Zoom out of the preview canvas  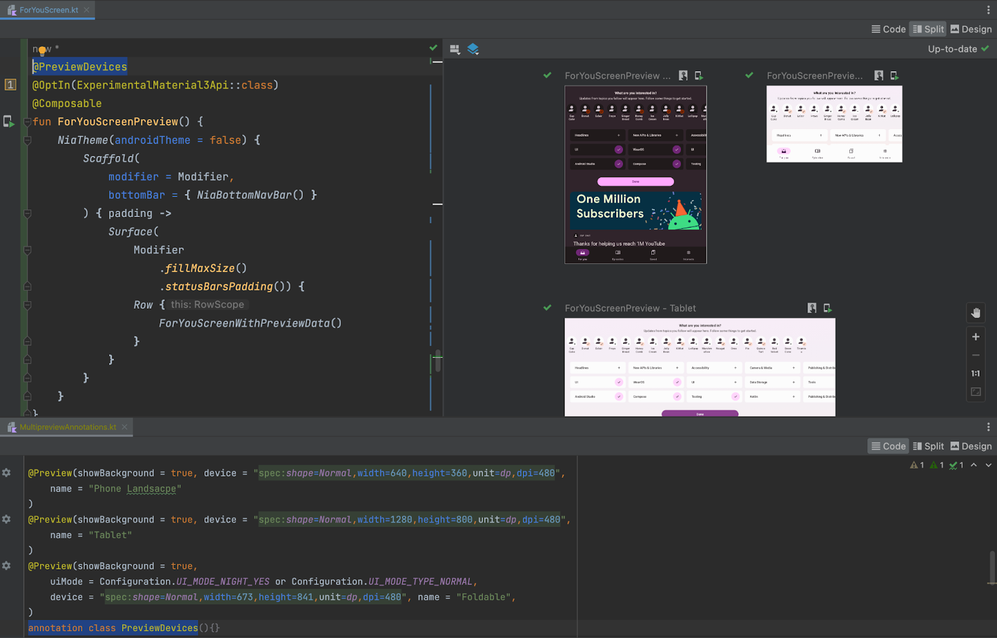(975, 355)
